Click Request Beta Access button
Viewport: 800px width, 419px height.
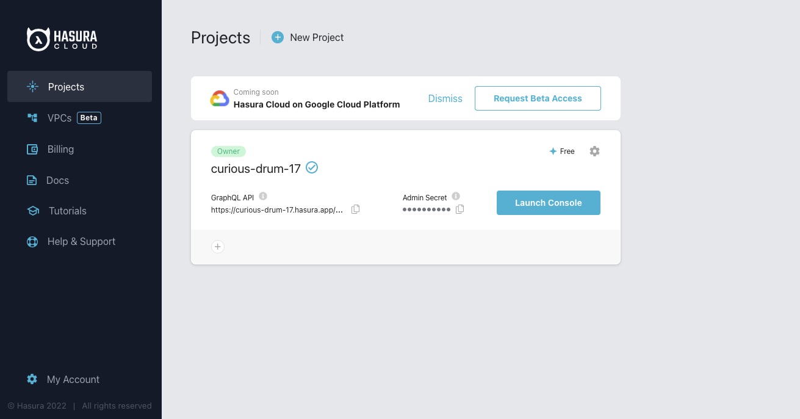[538, 98]
